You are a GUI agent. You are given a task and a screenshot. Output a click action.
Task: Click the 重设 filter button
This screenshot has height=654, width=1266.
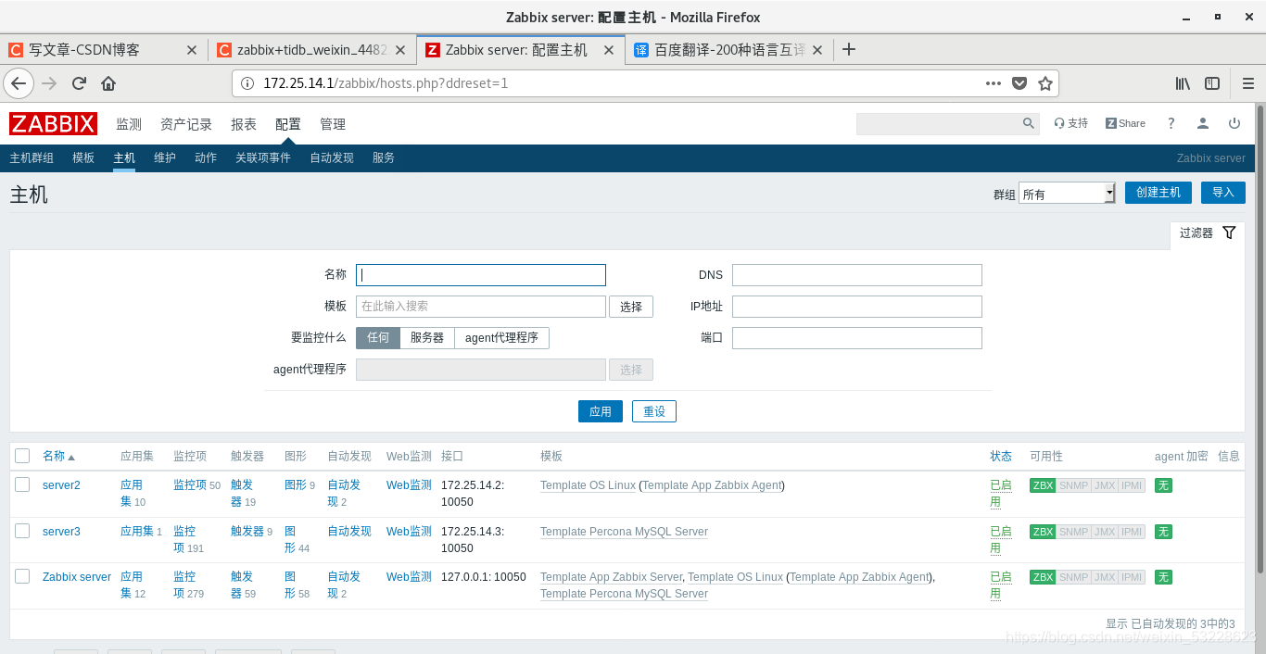[654, 411]
